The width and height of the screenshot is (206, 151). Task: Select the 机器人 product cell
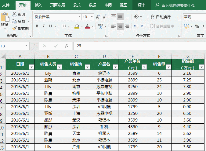[x=104, y=133]
